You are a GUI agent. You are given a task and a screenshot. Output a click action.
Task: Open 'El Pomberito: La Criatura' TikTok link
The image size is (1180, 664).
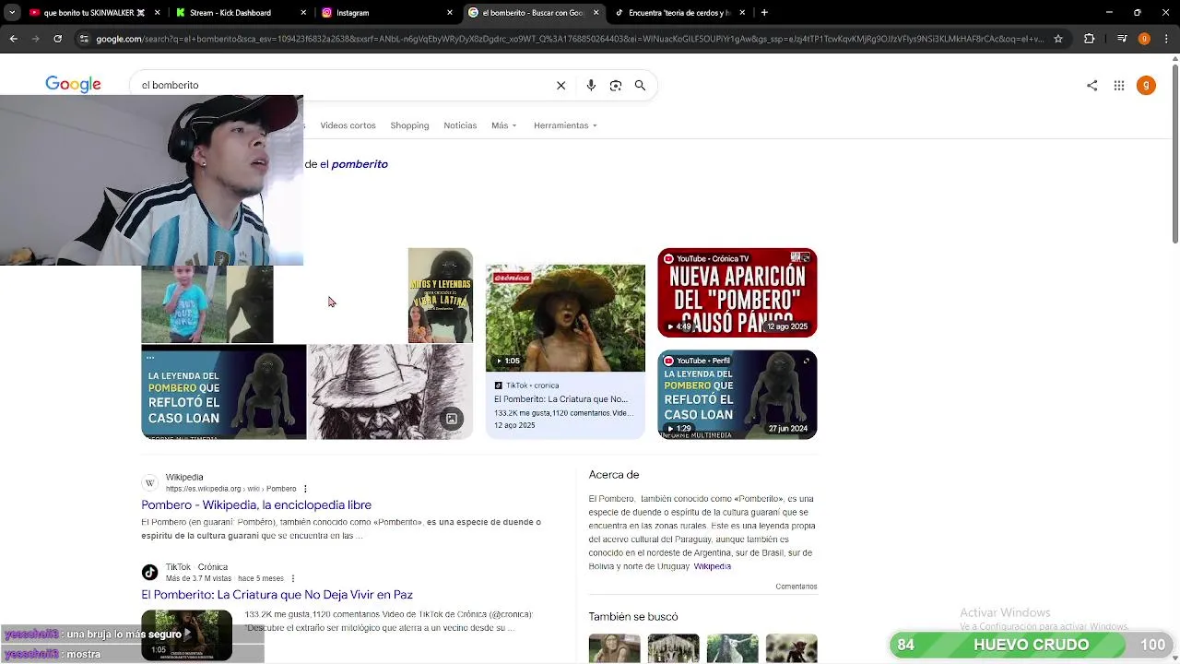(x=277, y=595)
